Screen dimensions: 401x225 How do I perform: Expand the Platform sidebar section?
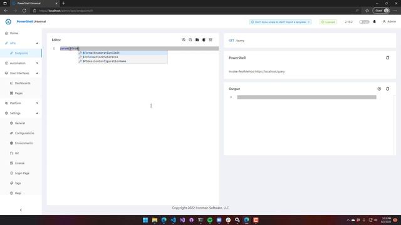pyautogui.click(x=37, y=103)
